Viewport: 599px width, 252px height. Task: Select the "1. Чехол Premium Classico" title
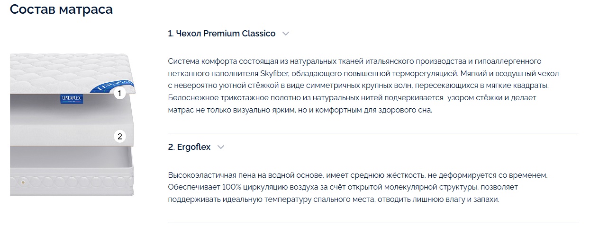click(x=221, y=34)
